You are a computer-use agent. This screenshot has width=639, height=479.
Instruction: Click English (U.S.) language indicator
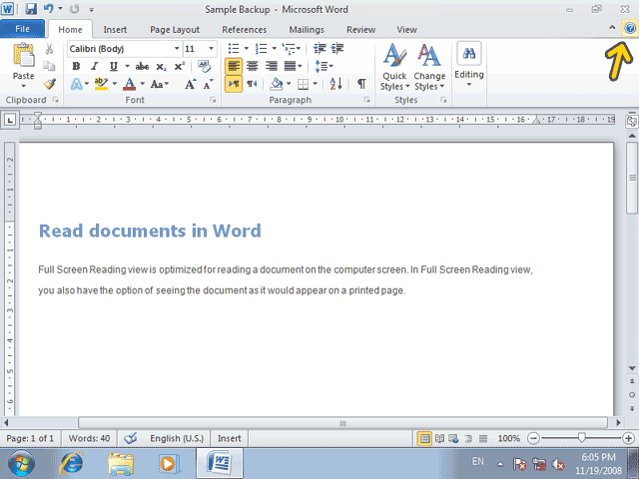click(x=177, y=438)
